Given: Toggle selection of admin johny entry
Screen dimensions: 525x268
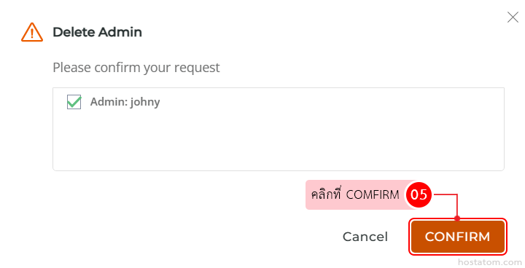Looking at the screenshot, I should tap(74, 102).
